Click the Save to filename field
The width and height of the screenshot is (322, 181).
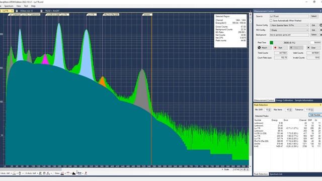(x=289, y=16)
